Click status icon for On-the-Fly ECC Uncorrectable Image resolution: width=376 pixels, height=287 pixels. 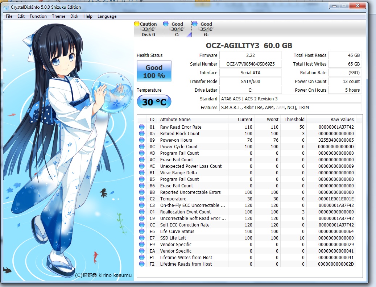(142, 205)
